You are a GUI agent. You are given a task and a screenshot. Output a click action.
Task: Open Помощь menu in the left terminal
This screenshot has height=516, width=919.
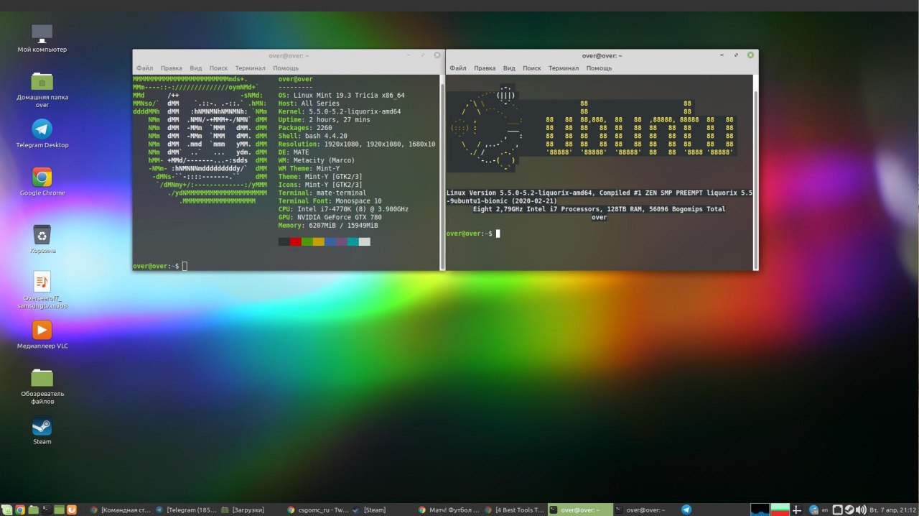tap(286, 68)
